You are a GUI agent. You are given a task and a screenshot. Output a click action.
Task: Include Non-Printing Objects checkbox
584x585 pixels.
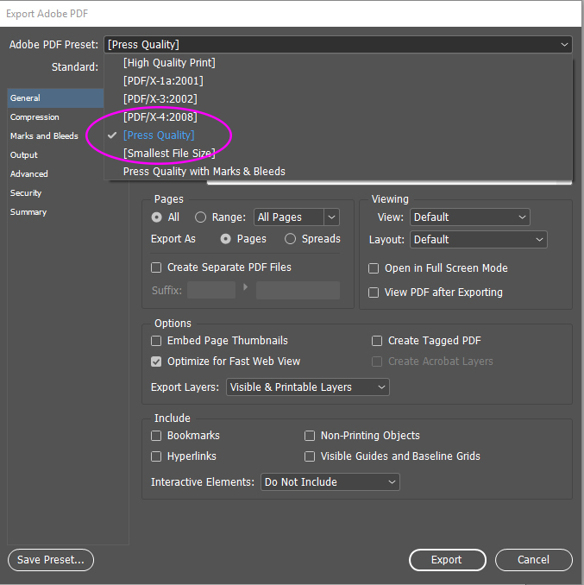tap(310, 436)
